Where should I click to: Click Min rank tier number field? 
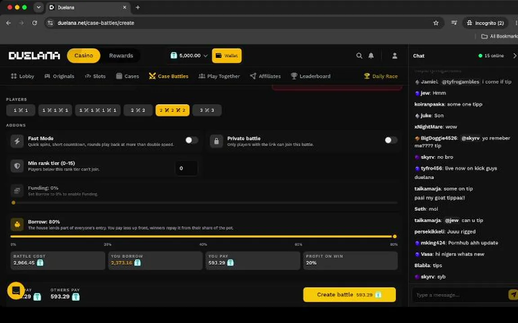186,168
